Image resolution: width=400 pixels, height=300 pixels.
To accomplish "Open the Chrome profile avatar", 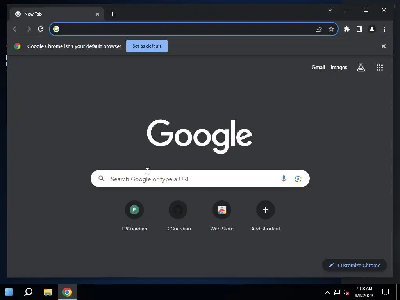I will [x=372, y=29].
